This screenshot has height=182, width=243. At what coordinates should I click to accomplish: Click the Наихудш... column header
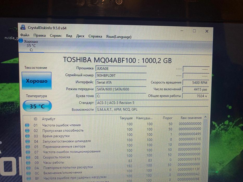pyautogui.click(x=144, y=118)
